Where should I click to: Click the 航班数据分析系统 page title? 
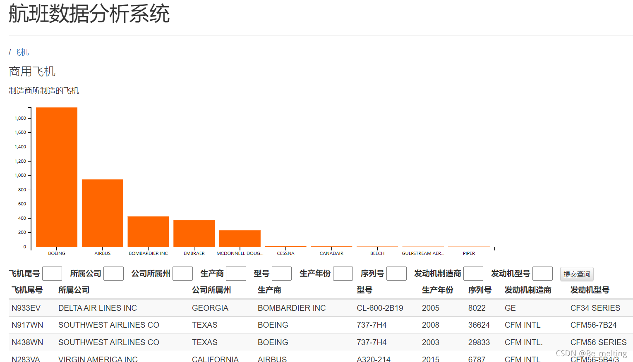tap(89, 13)
